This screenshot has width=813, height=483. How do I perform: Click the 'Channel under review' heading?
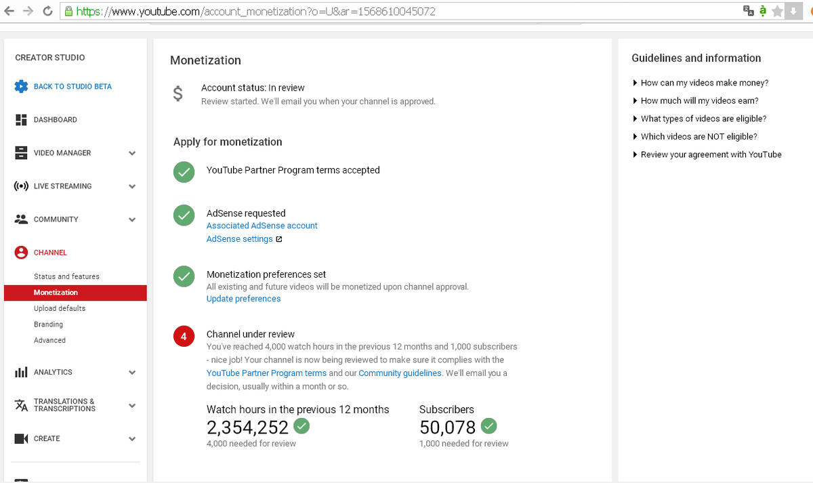[251, 334]
